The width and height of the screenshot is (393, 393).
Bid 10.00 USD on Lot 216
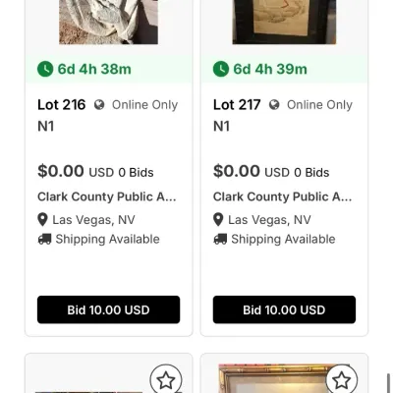[x=108, y=309]
